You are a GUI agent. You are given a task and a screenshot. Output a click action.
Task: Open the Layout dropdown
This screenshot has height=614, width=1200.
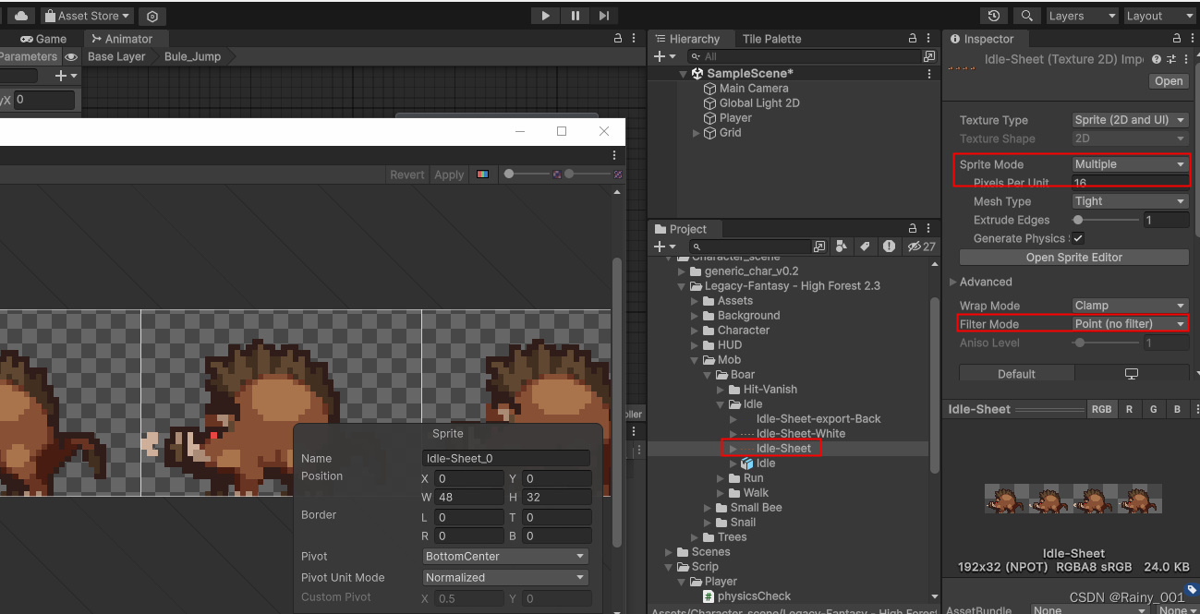[x=1158, y=16]
